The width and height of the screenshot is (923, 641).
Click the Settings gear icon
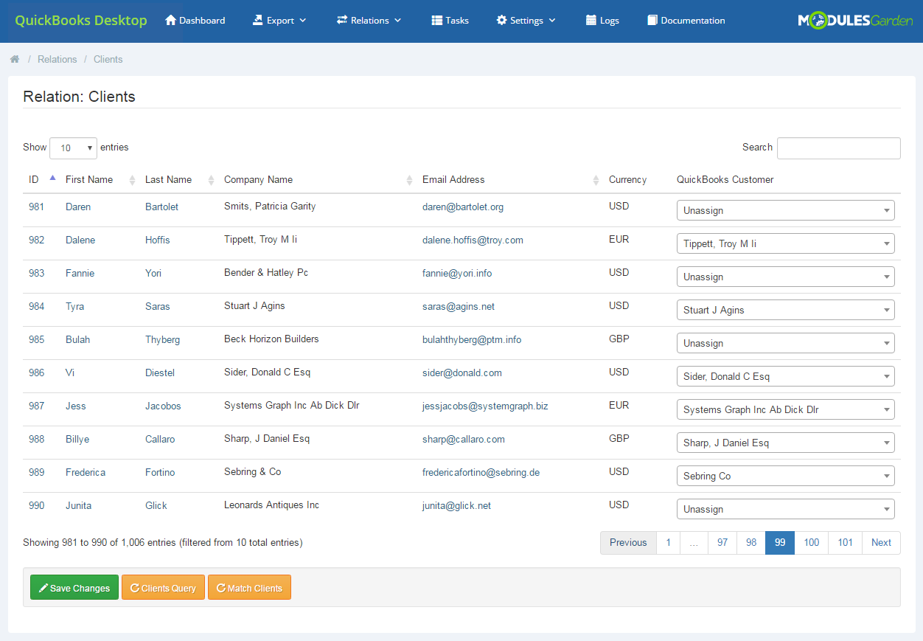(x=503, y=20)
